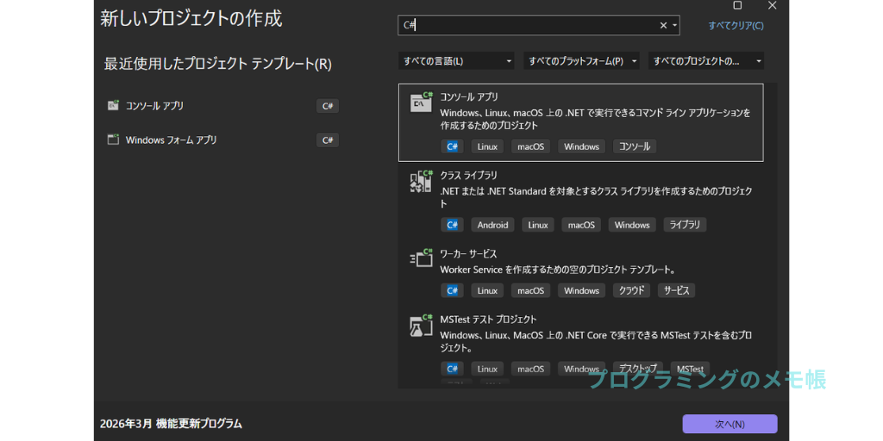Image resolution: width=883 pixels, height=441 pixels.
Task: Clear the search box with X icon
Action: point(663,26)
